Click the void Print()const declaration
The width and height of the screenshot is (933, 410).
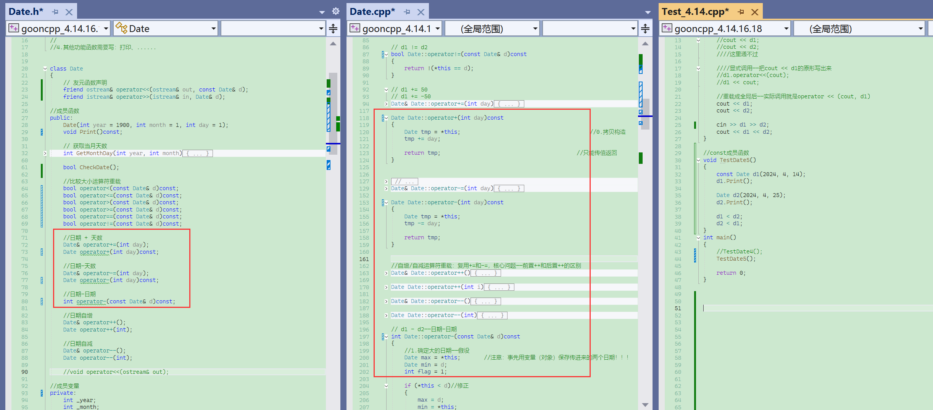[92, 132]
